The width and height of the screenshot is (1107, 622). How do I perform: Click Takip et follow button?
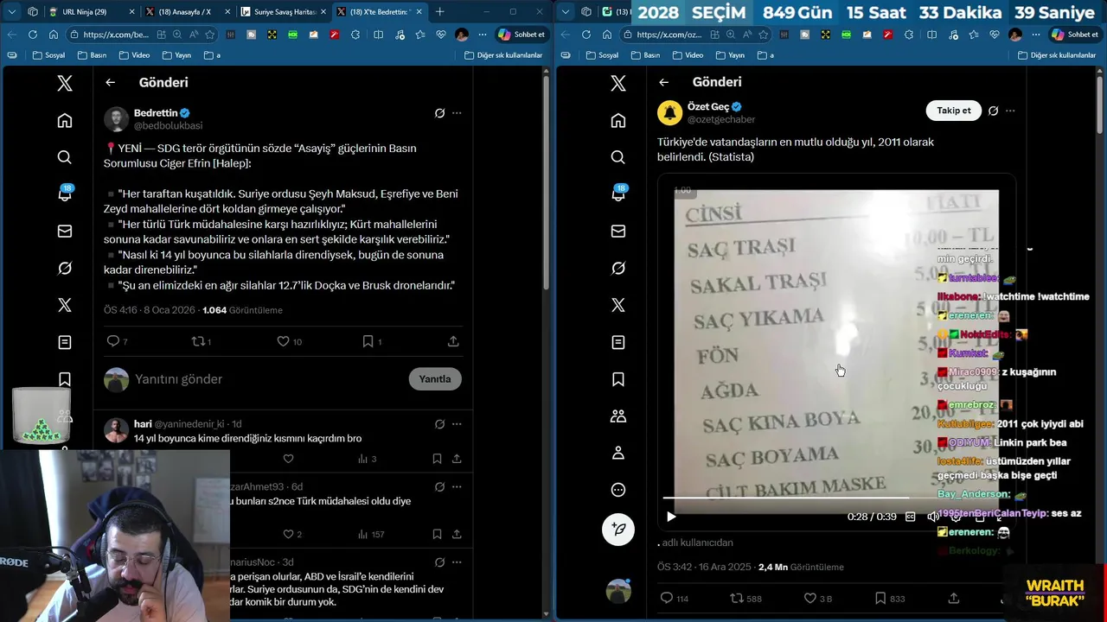coord(954,111)
